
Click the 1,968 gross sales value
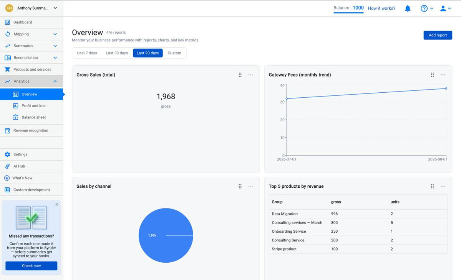(x=166, y=97)
